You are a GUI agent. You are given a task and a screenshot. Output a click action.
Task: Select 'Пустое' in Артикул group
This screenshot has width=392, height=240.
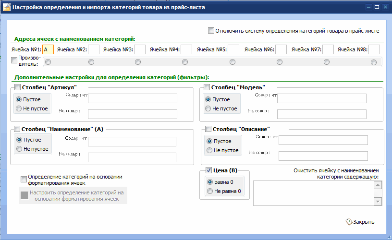coord(28,99)
